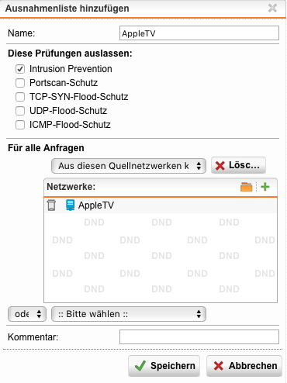Add a new network with plus icon

tap(265, 187)
